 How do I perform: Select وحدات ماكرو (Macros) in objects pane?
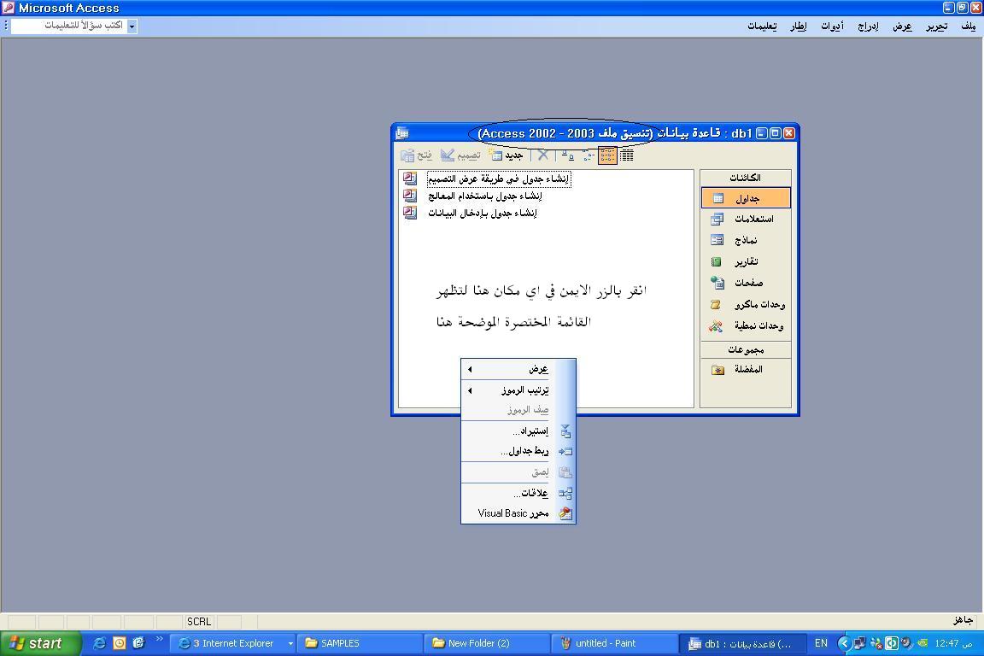746,304
